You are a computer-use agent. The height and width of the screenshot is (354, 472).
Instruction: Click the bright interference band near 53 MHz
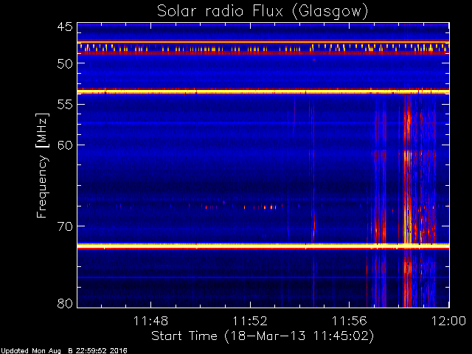pyautogui.click(x=263, y=91)
